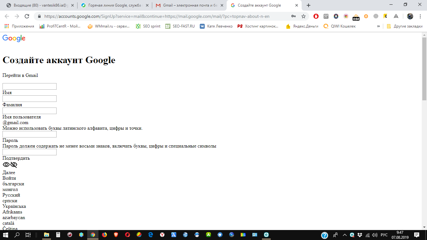Click the Войти sign-in link
The width and height of the screenshot is (427, 240).
[9, 178]
